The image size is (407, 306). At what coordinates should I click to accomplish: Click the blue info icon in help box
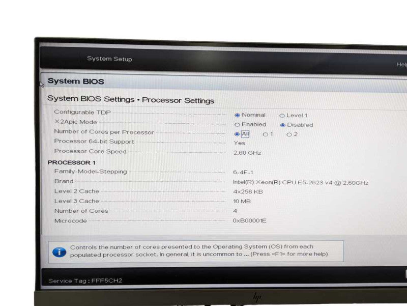click(x=59, y=252)
